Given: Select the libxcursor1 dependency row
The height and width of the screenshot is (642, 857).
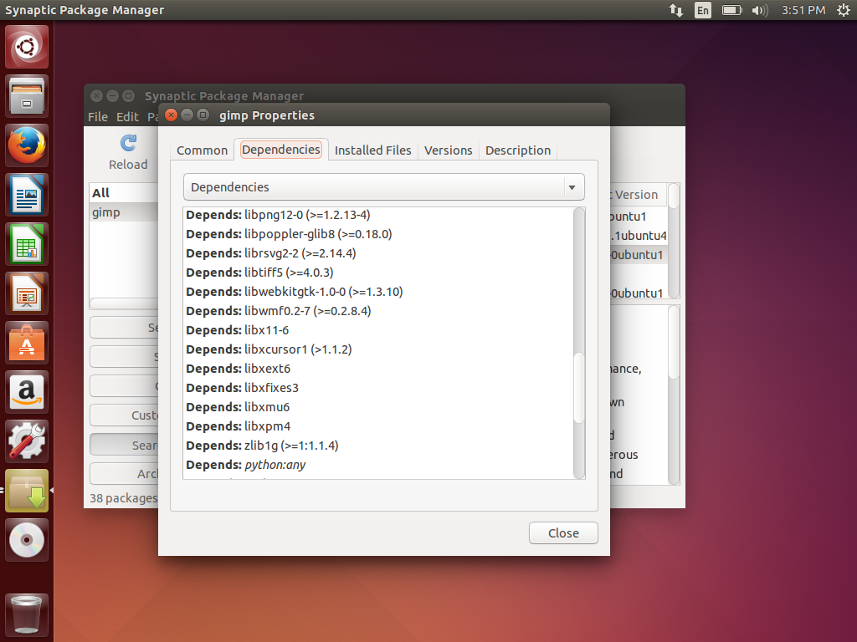Looking at the screenshot, I should pyautogui.click(x=378, y=349).
